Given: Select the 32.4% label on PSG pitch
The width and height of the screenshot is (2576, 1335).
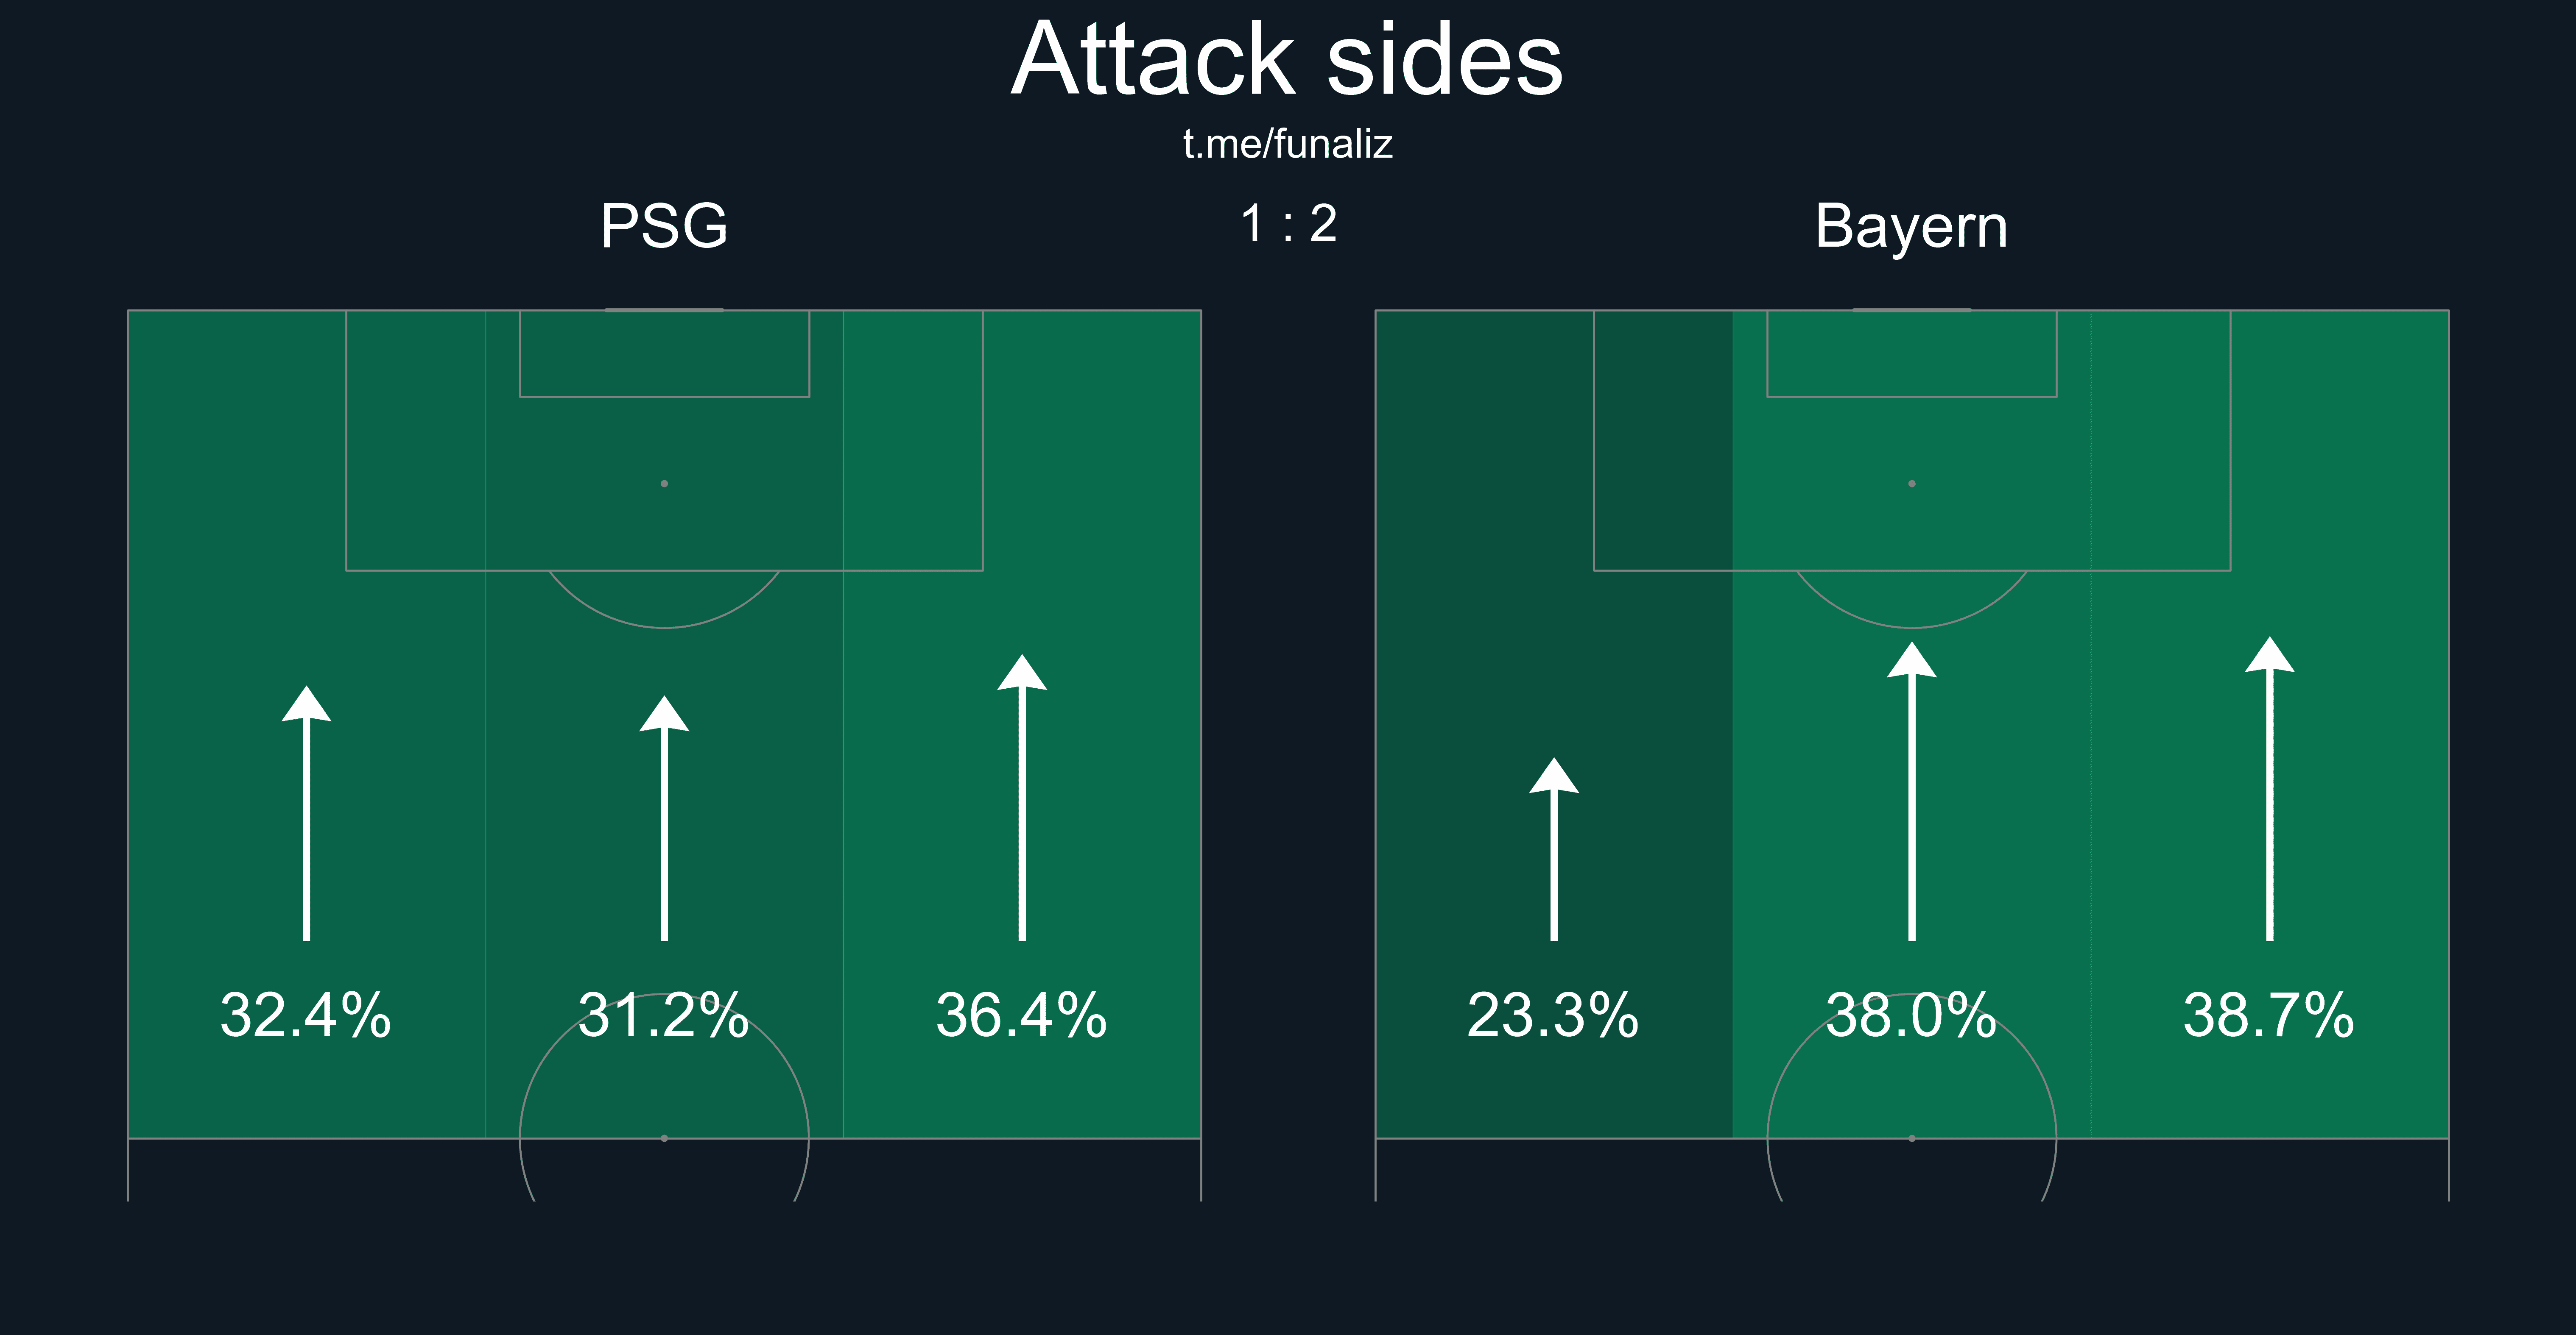Looking at the screenshot, I should [306, 1015].
